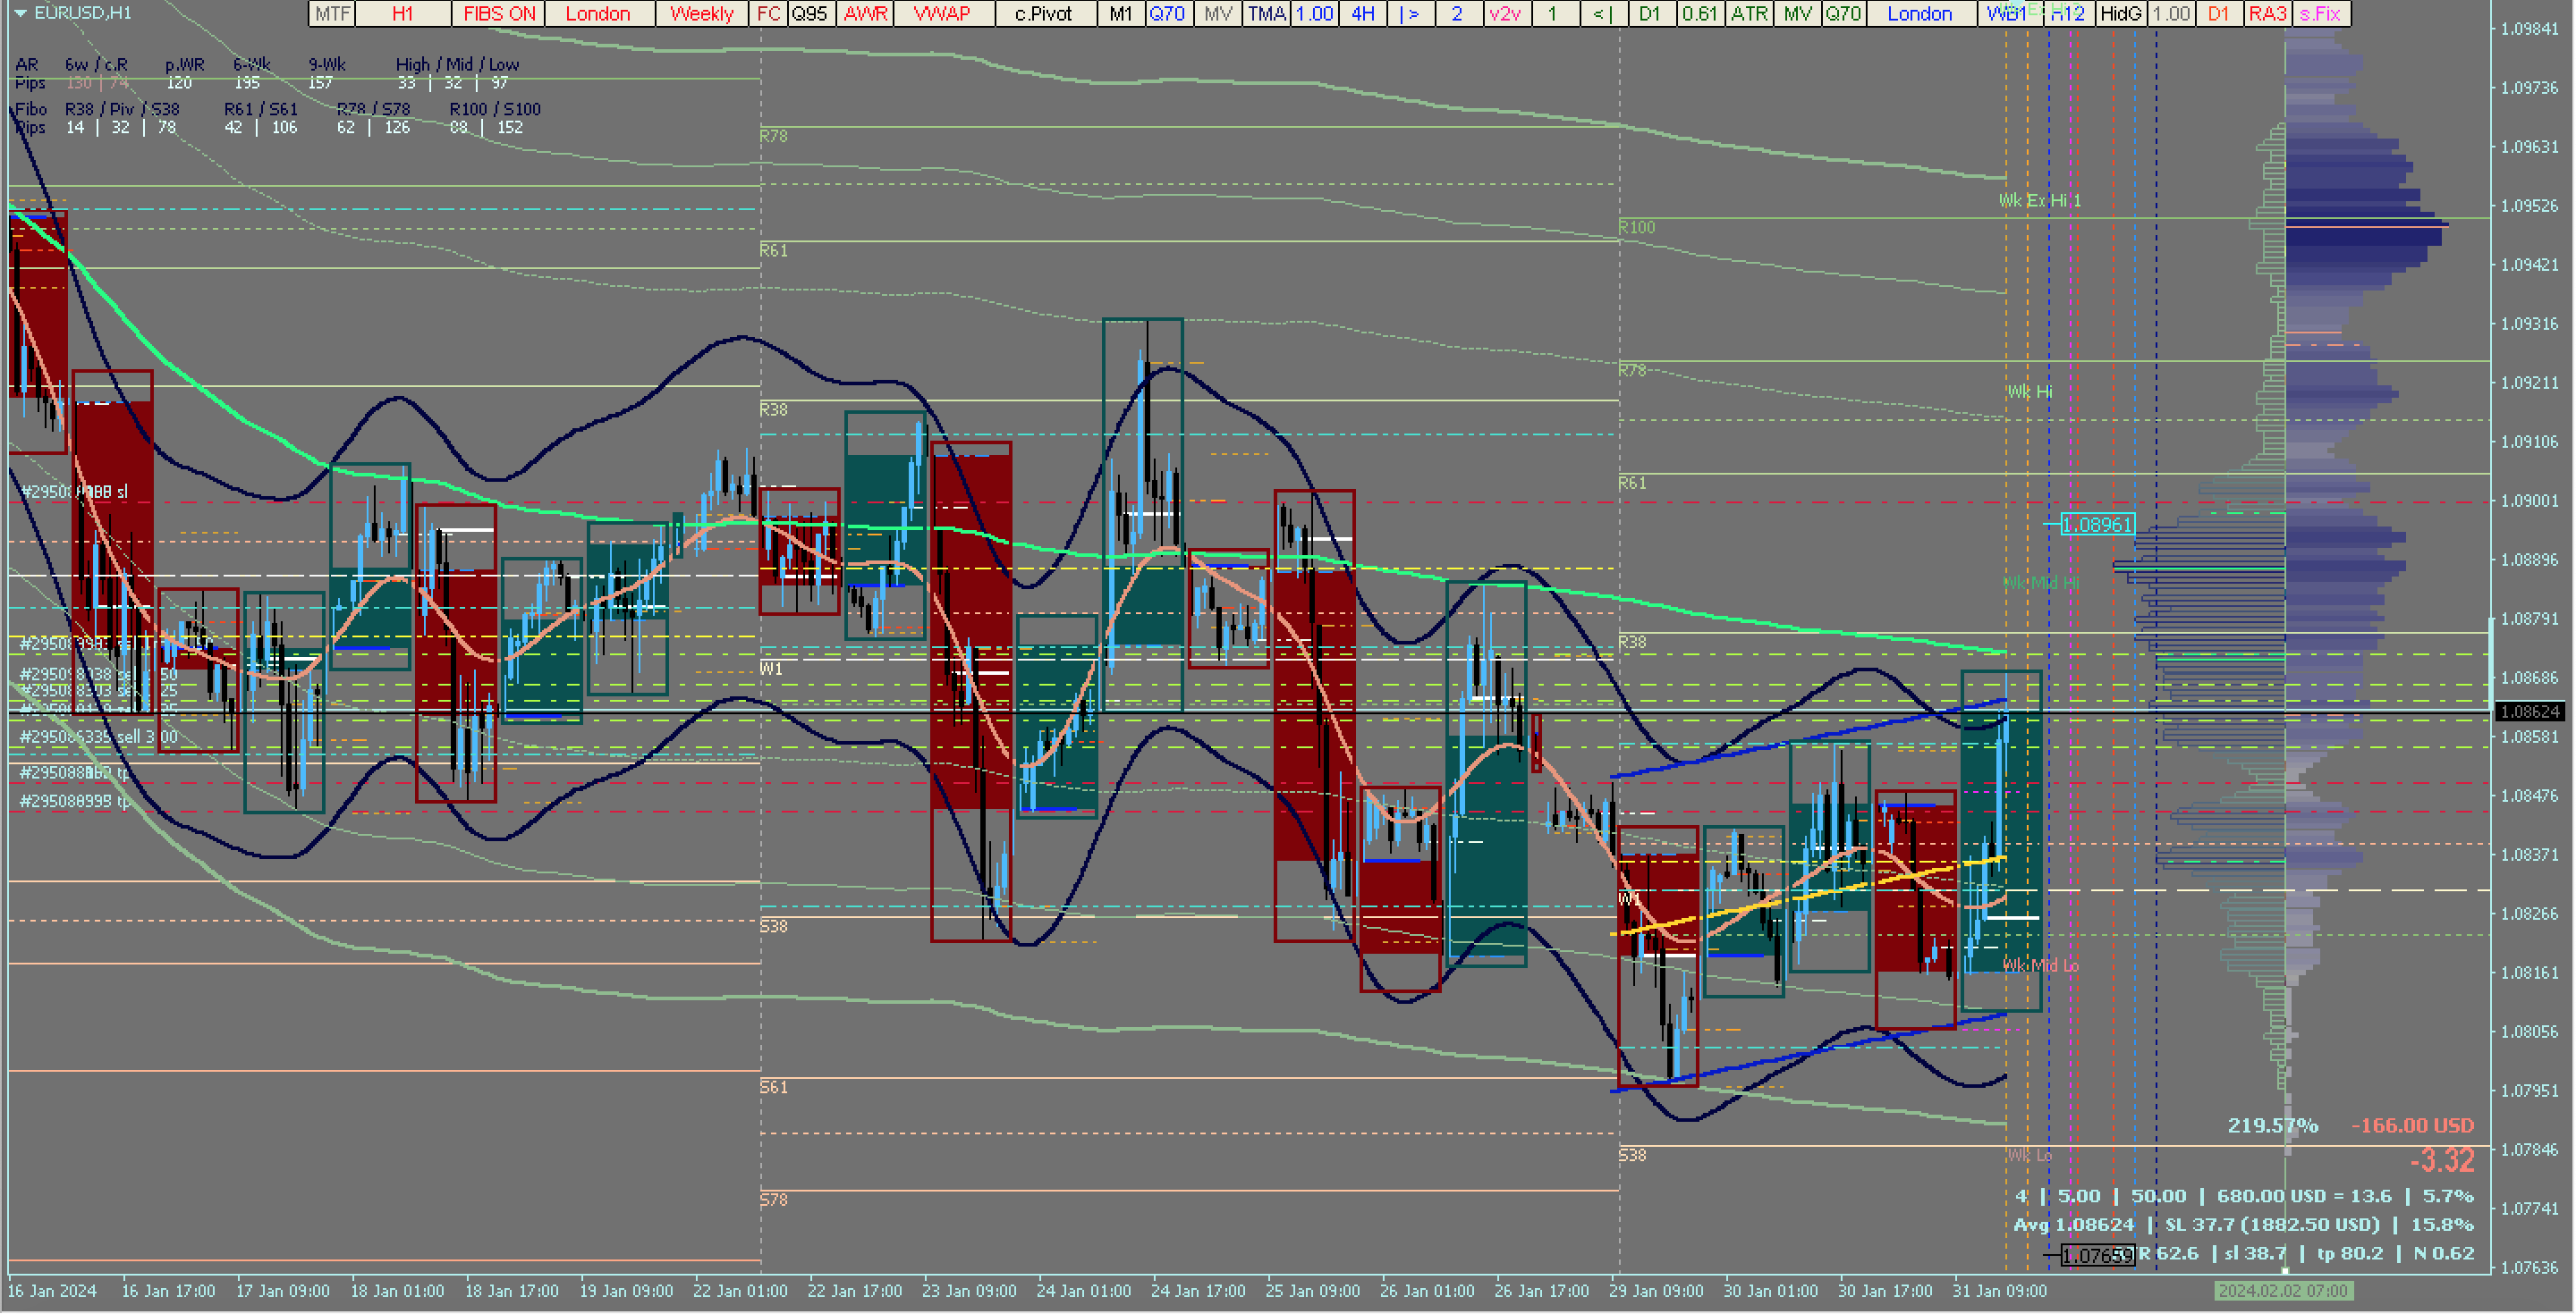Screen dimensions: 2576x1314
Task: Expand the EURUSD,H1 chart menu arrow
Action: tap(19, 13)
